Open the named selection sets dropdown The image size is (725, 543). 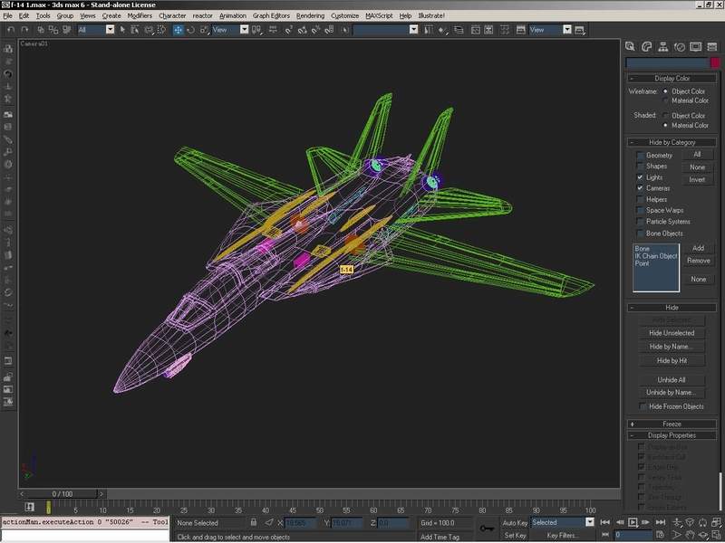(413, 30)
